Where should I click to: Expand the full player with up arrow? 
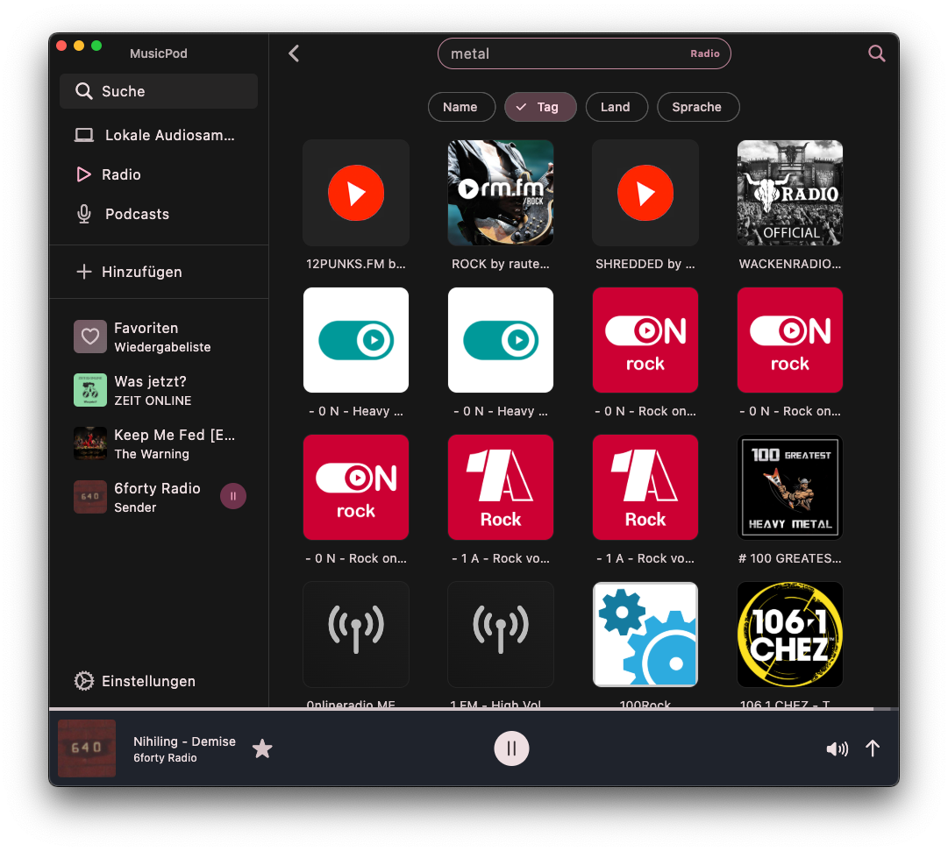coord(873,748)
